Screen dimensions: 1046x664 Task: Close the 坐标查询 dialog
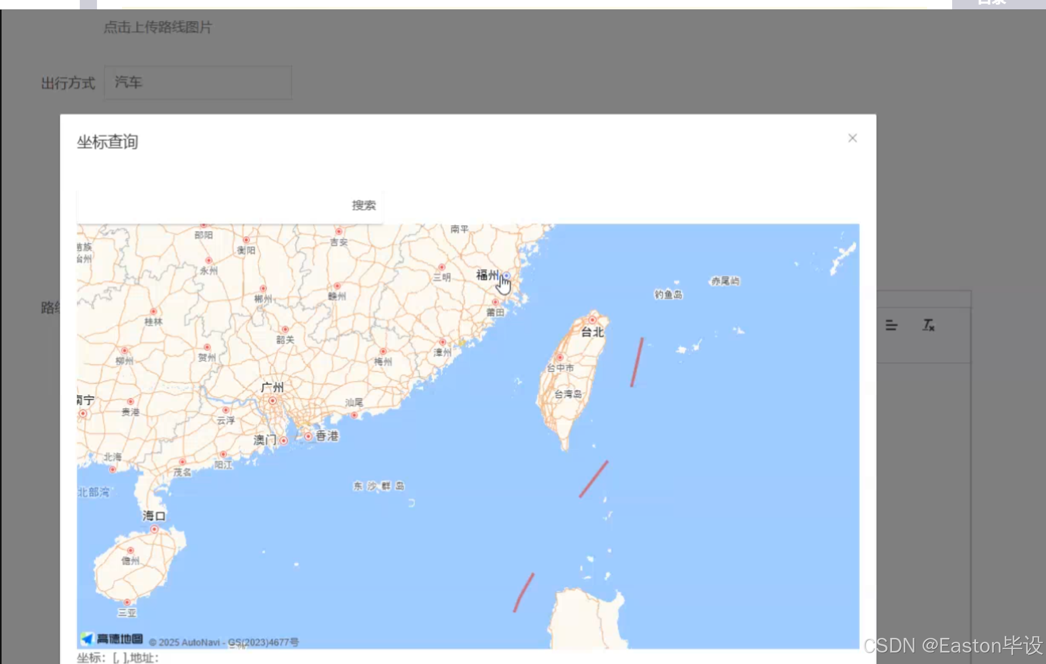pos(852,138)
